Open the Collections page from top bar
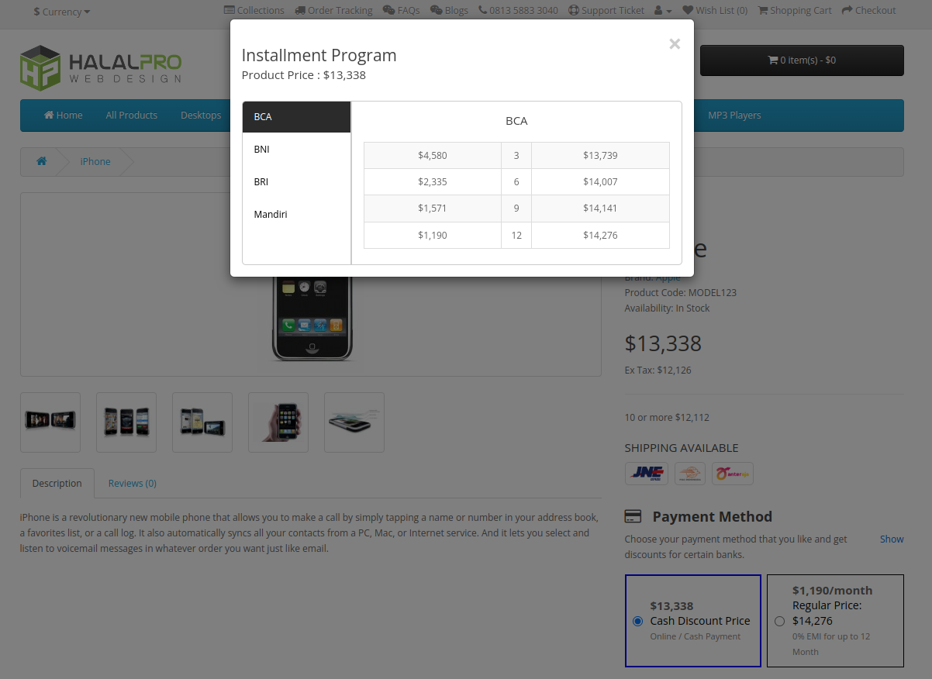Viewport: 932px width, 679px height. coord(254,10)
